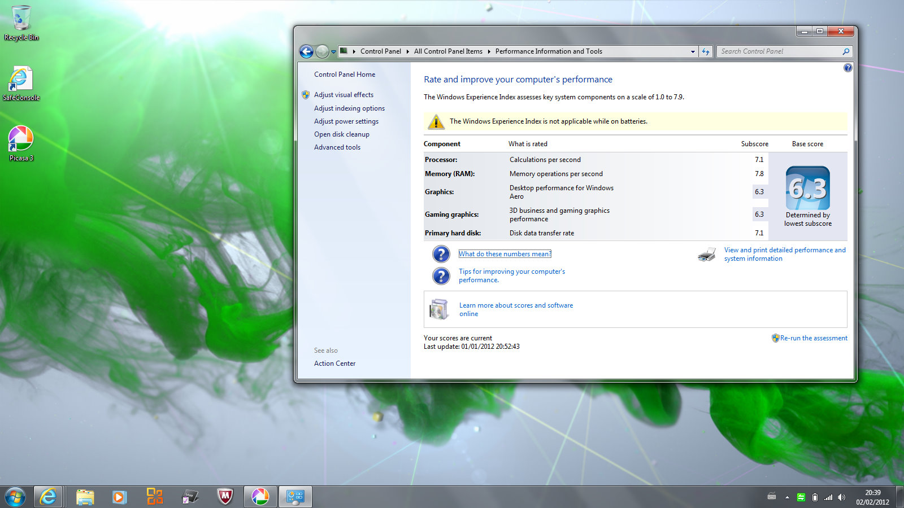
Task: Click printer icon for detailed performance info
Action: point(707,255)
